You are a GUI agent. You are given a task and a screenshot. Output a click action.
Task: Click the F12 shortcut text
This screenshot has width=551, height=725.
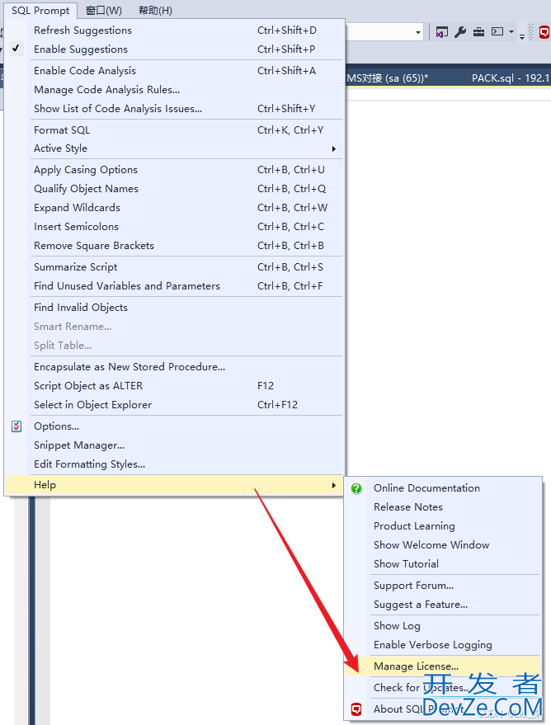tap(266, 386)
